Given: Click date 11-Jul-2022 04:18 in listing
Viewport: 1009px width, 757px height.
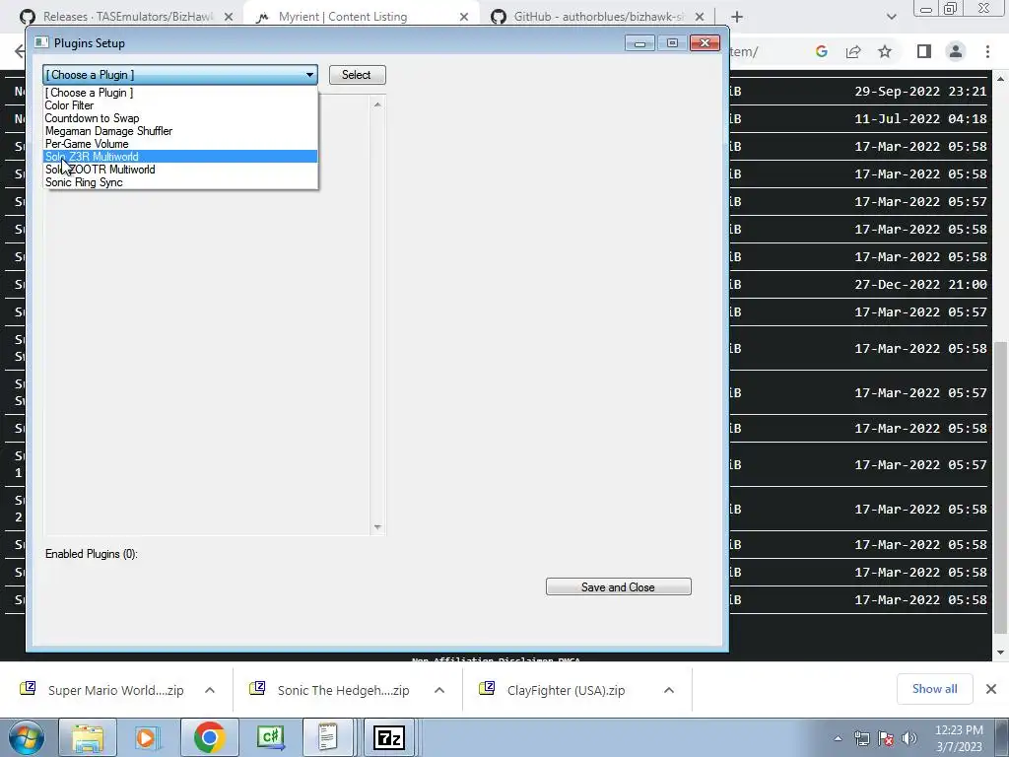Looking at the screenshot, I should (920, 119).
